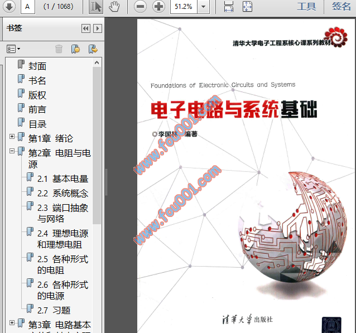Click the 清华大学电子工程系核心课系列教材 header text
This screenshot has width=356, height=333.
click(282, 43)
